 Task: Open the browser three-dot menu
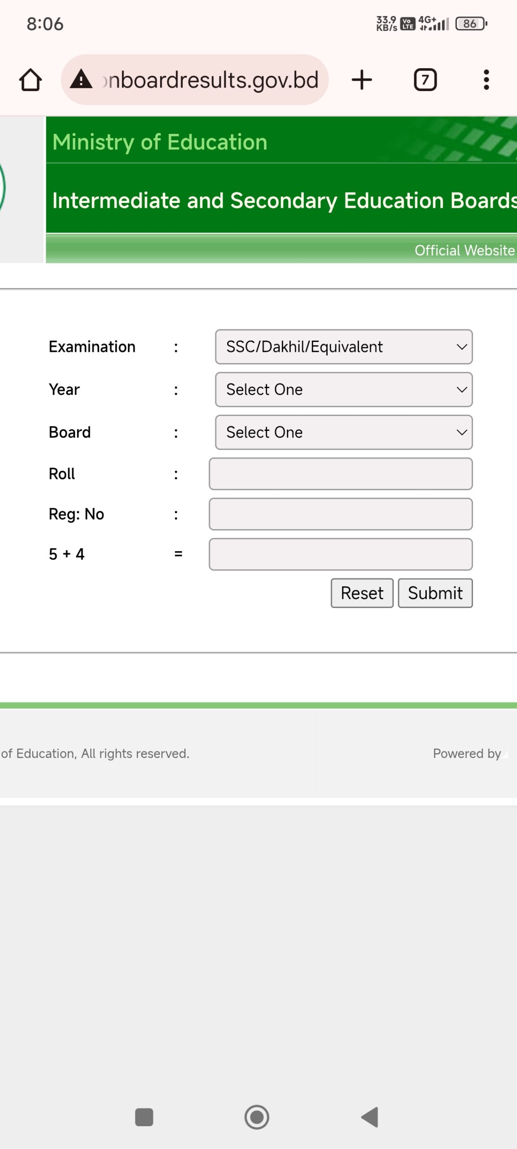pos(486,80)
